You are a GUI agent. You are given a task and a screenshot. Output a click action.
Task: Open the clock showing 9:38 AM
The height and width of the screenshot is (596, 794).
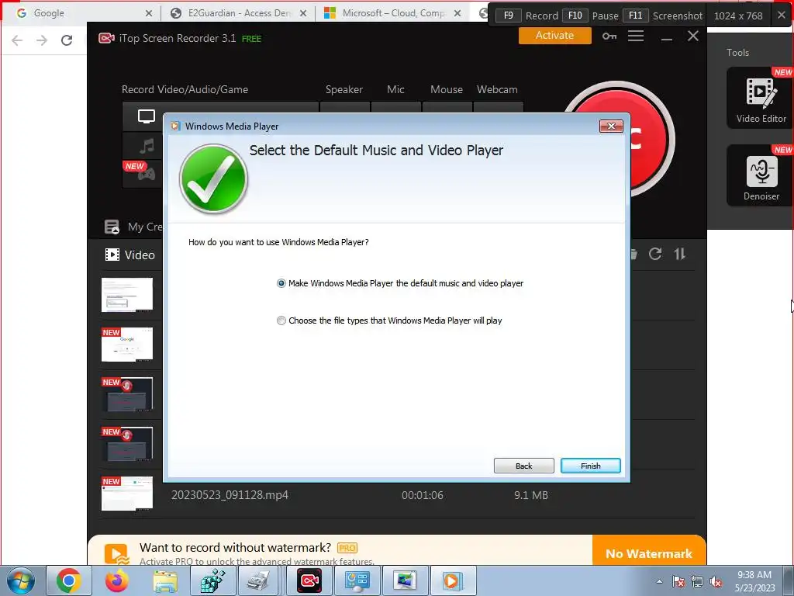(754, 581)
